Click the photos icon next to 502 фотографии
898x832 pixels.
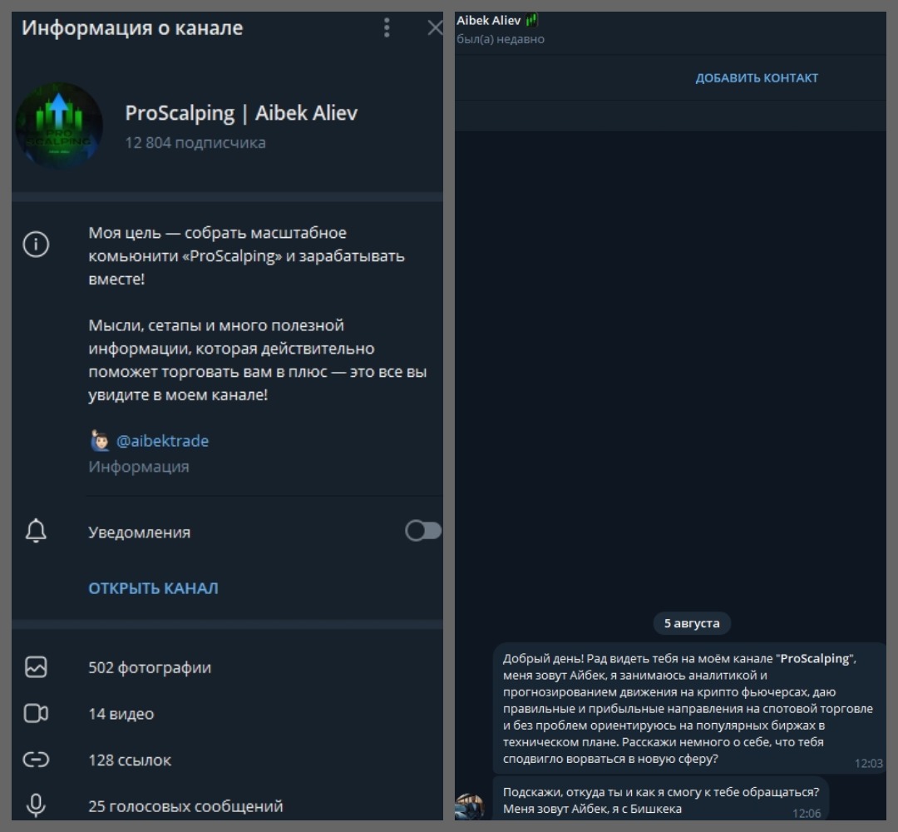pyautogui.click(x=36, y=667)
